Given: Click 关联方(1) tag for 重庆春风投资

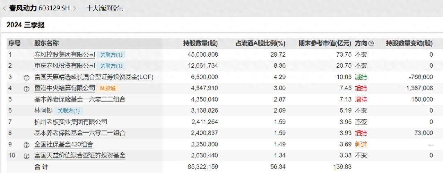Looking at the screenshot, I should pos(111,66).
